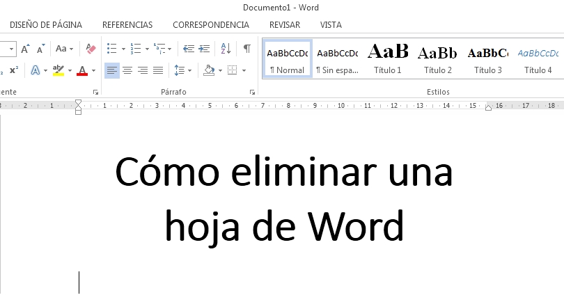This screenshot has height=302, width=564.
Task: Justify the paragraph text
Action: click(158, 70)
